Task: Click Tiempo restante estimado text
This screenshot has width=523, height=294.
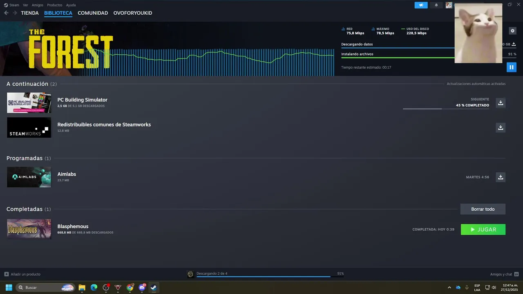Action: (x=366, y=67)
